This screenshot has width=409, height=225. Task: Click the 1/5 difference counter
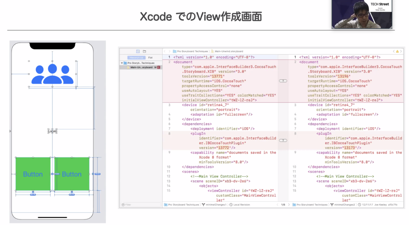(283, 205)
